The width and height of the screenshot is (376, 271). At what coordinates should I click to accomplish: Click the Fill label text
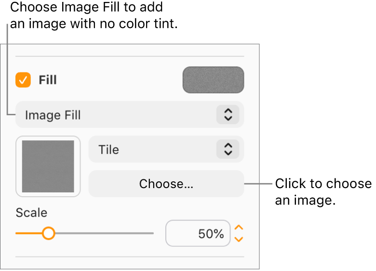[x=48, y=80]
